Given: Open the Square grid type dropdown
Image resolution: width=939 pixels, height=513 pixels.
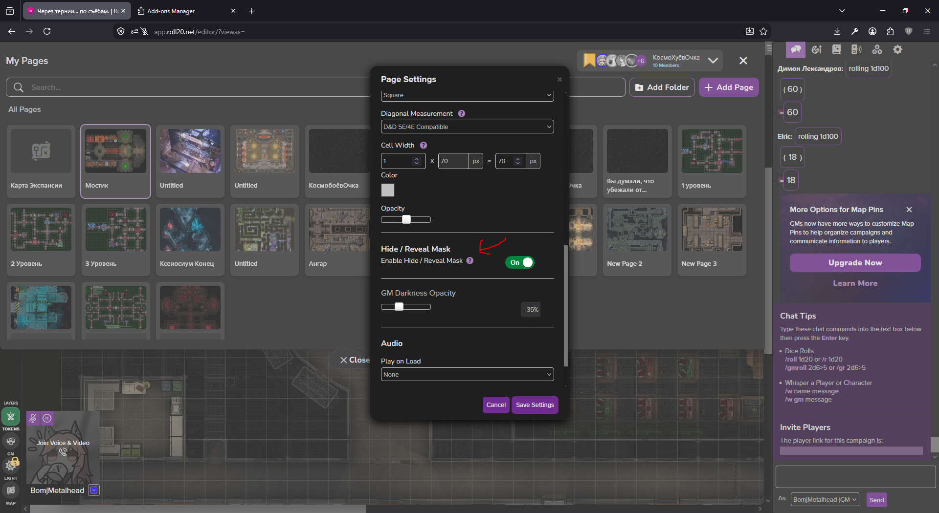Looking at the screenshot, I should (467, 95).
